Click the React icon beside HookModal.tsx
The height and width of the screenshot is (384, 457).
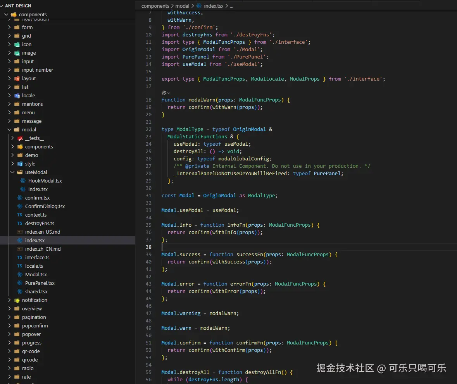[23, 181]
